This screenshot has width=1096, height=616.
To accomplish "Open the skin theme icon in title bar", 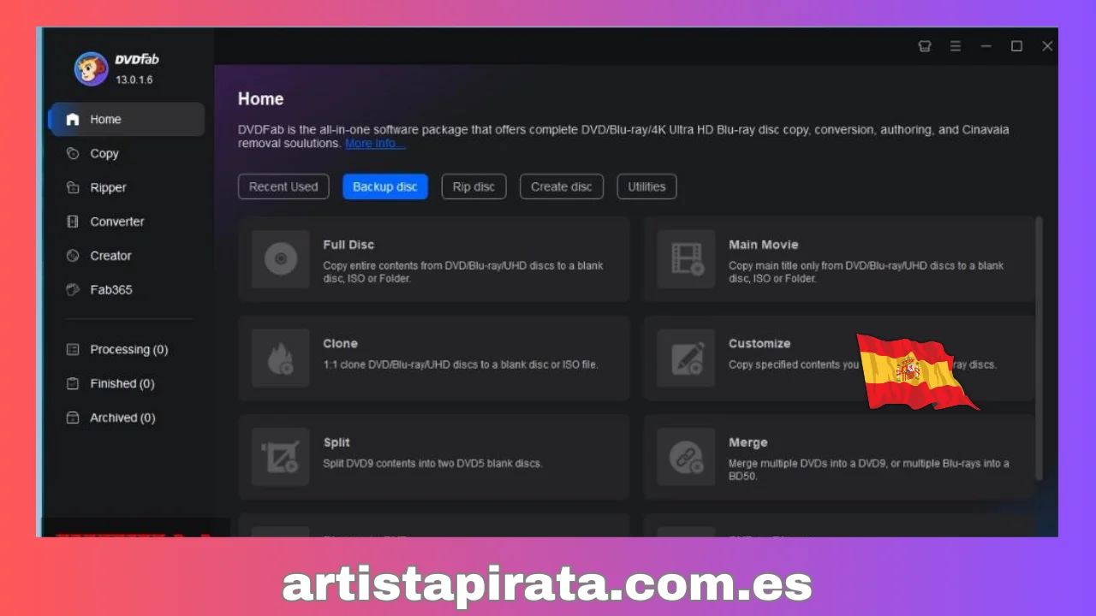I will click(925, 46).
